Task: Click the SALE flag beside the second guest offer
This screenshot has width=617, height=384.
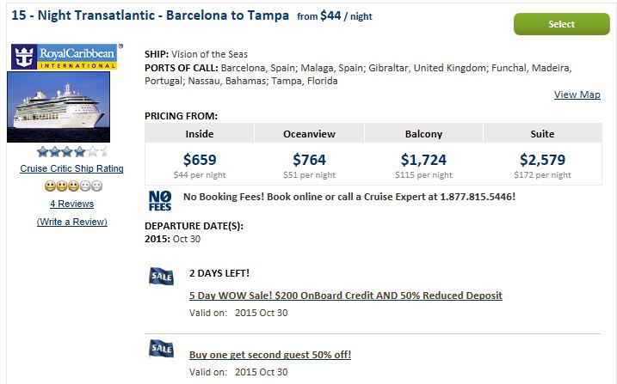Action: (161, 349)
